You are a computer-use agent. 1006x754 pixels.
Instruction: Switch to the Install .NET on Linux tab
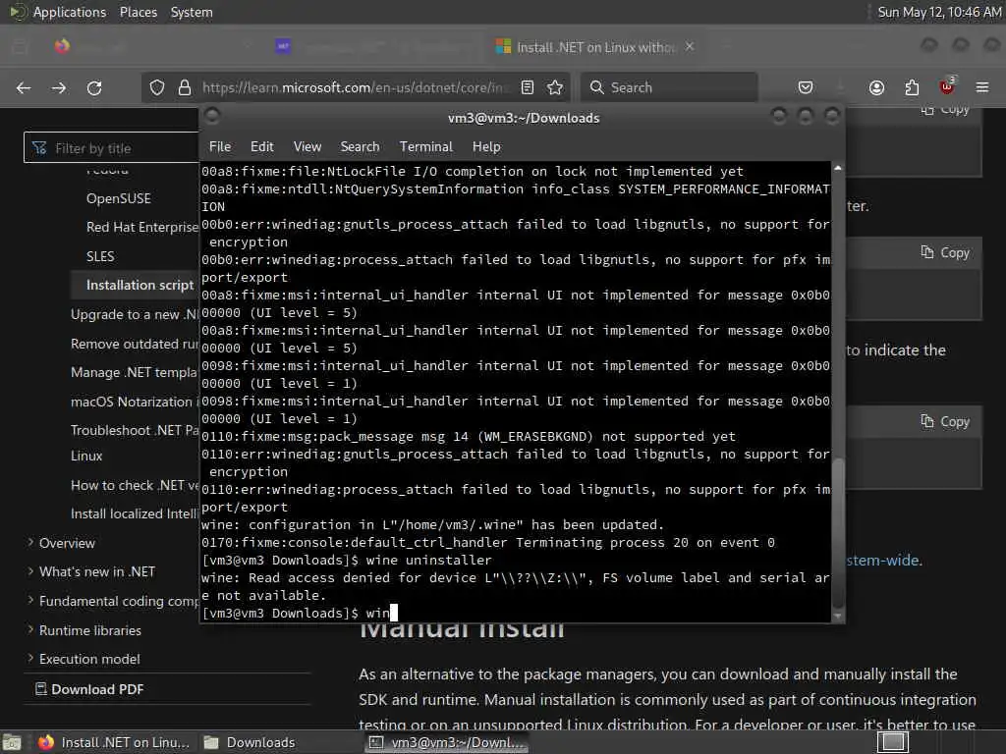point(595,47)
